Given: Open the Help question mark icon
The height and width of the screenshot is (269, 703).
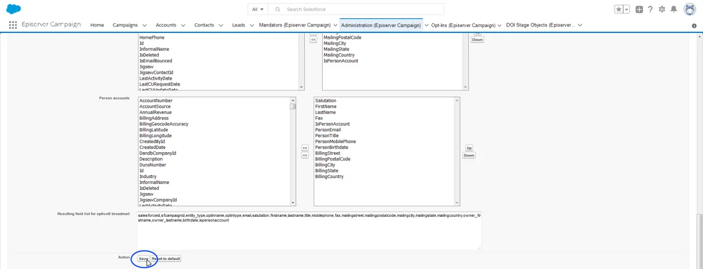Looking at the screenshot, I should [x=650, y=9].
